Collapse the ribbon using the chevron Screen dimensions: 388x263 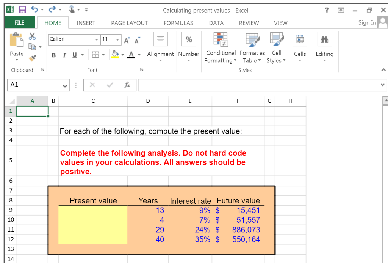(383, 69)
